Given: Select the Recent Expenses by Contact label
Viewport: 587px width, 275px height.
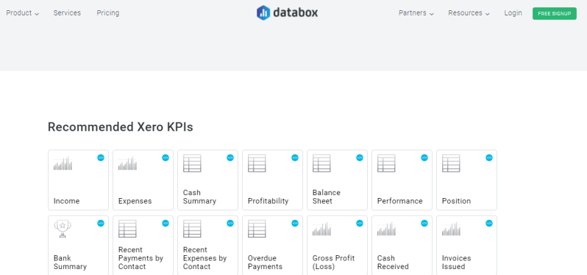Looking at the screenshot, I should [204, 258].
